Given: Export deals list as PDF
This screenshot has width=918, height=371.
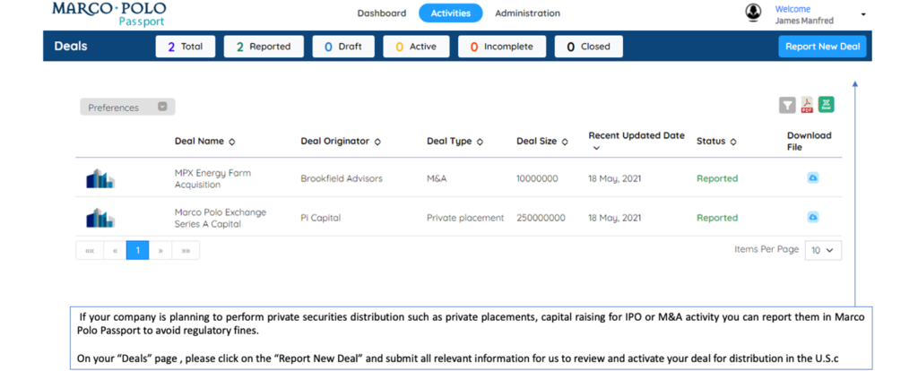Looking at the screenshot, I should (x=807, y=106).
